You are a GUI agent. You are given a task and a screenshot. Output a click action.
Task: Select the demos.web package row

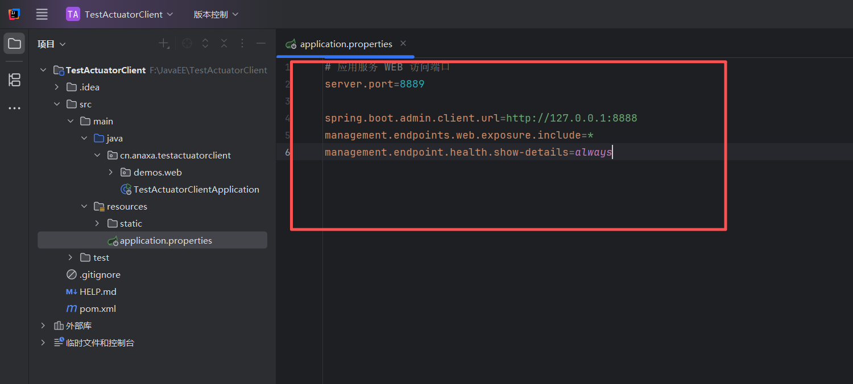point(152,172)
